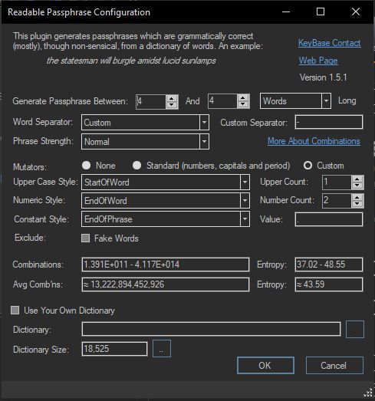Visit the Web Page link

click(x=318, y=61)
